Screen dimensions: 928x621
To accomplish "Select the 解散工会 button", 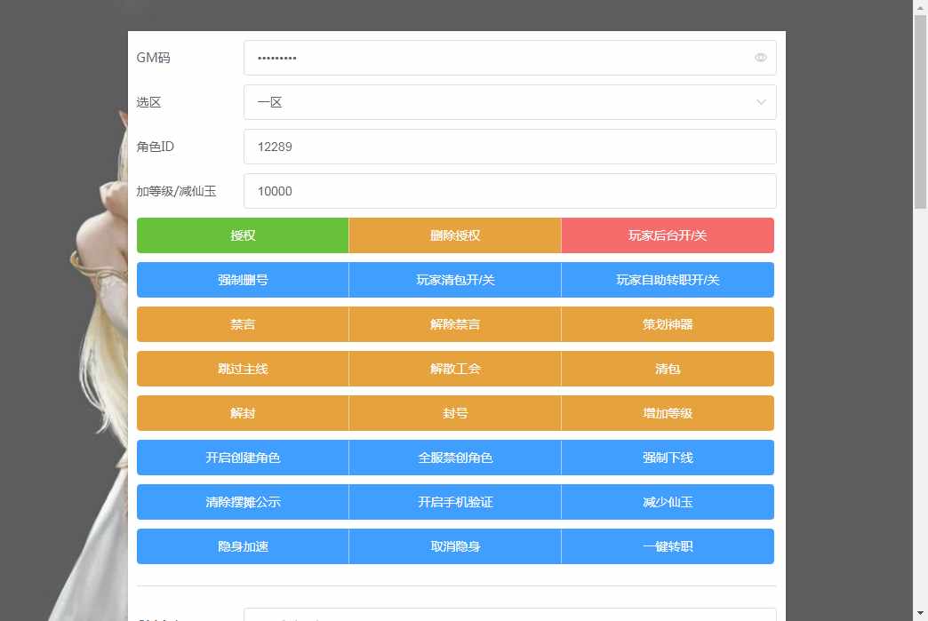I will click(x=455, y=369).
